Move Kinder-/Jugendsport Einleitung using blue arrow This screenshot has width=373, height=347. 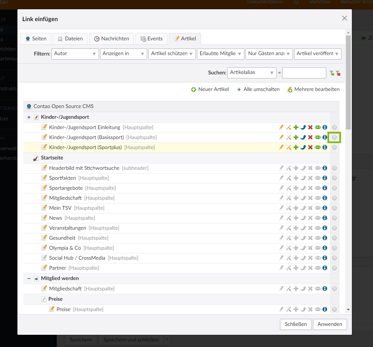[303, 127]
